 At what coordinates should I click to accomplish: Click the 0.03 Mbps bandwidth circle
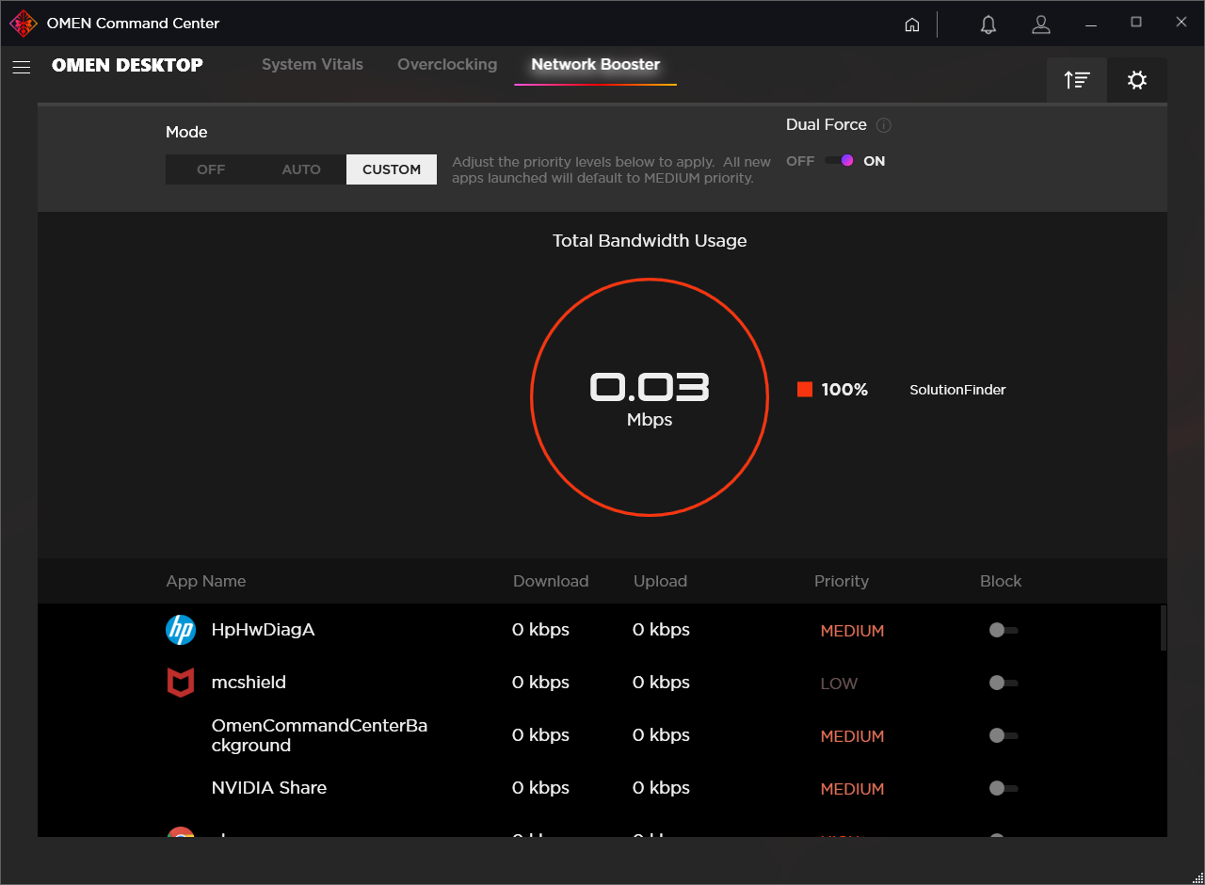[x=650, y=397]
